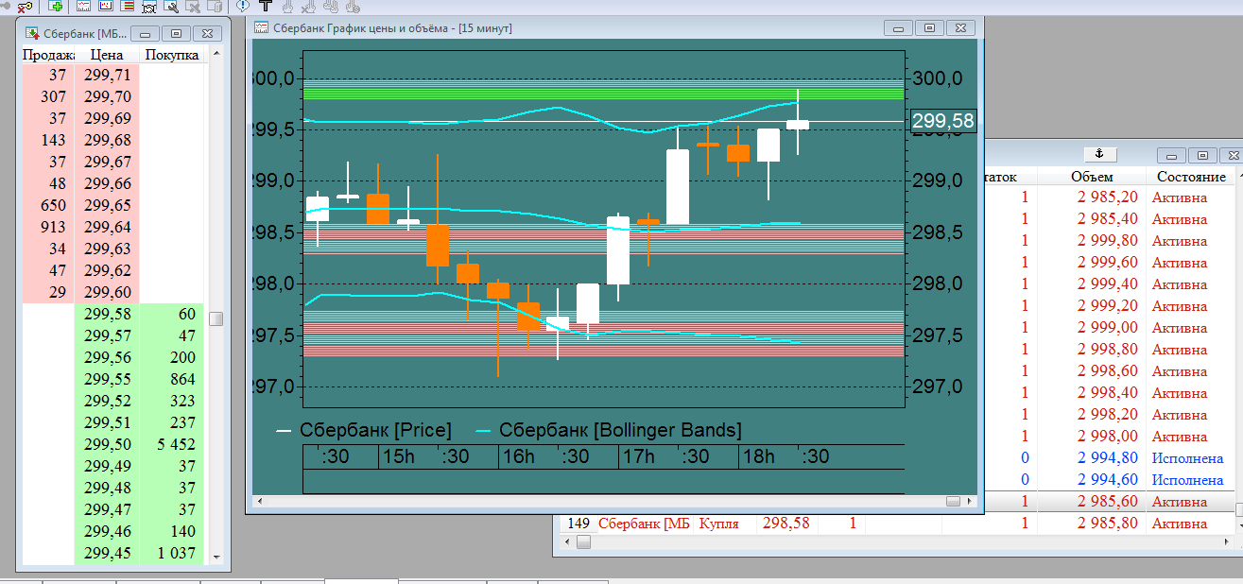Click the chart horizontal scrollbar right arrow
This screenshot has width=1243, height=584.
(x=971, y=501)
